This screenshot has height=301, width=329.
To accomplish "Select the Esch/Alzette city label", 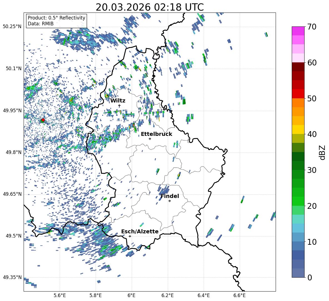I will click(x=140, y=231).
